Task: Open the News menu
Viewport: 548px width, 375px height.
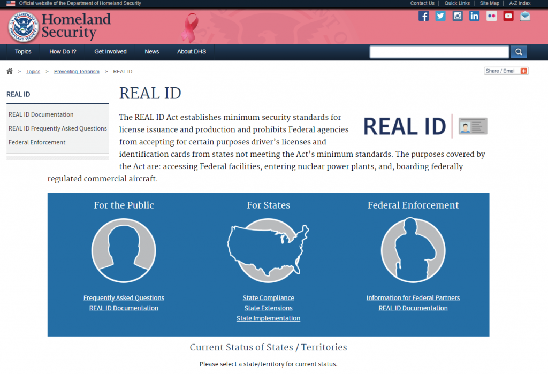Action: point(151,52)
